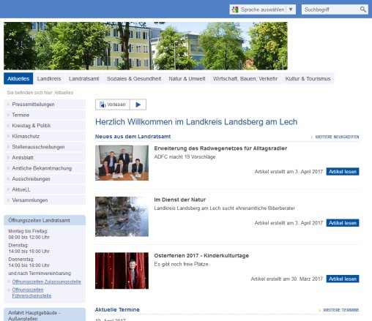The height and width of the screenshot is (321, 372).
Task: Open Kreistag & Politik in the sidebar
Action: point(45,126)
